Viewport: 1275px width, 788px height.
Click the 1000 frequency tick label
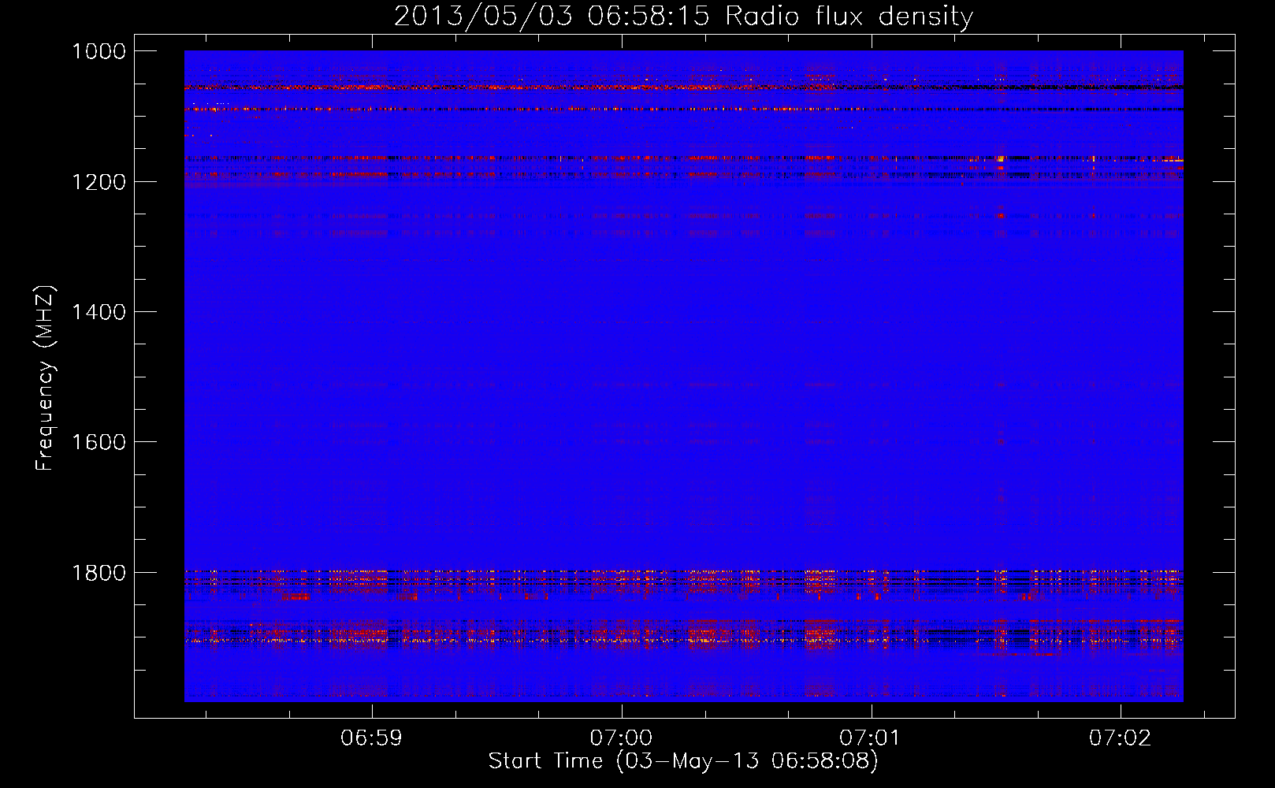point(99,51)
